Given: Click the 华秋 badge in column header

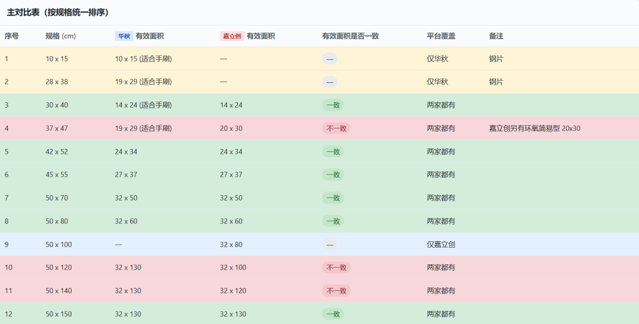Looking at the screenshot, I should [x=124, y=36].
